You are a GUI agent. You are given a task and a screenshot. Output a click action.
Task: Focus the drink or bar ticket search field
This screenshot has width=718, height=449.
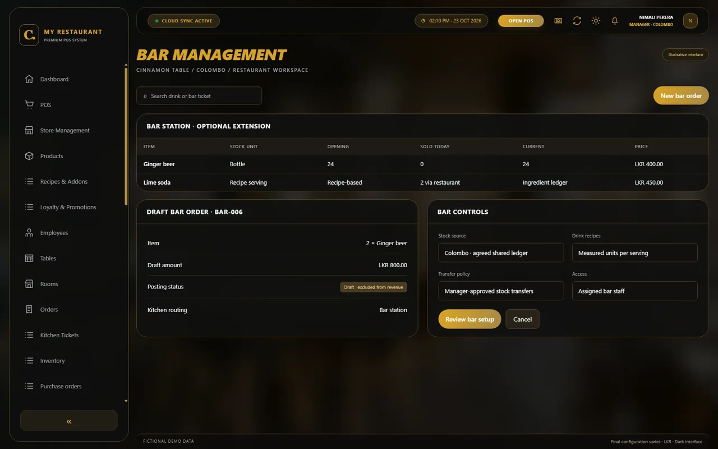click(x=199, y=95)
